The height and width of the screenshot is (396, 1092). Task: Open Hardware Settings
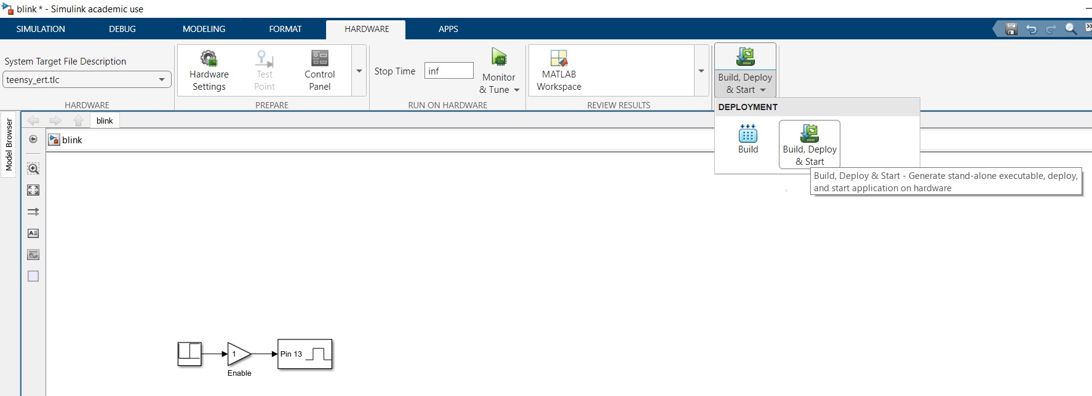click(x=209, y=71)
